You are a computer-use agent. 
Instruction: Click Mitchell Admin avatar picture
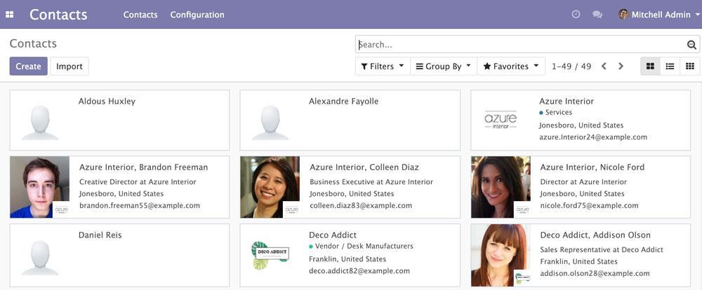[623, 14]
